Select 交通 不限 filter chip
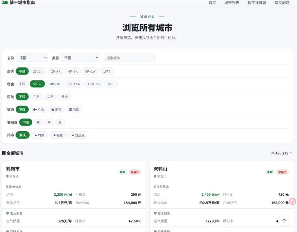Viewport: 297px width, 232px height. click(22, 109)
